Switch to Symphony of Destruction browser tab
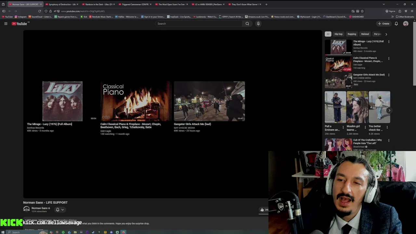The width and height of the screenshot is (416, 234). [62, 4]
